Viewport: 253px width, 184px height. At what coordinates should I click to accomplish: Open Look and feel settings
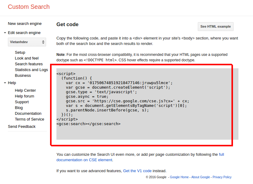27,58
